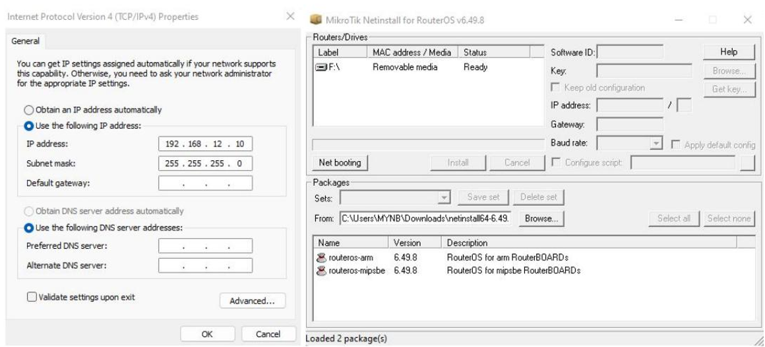
Task: Open Netinstall Help
Action: pyautogui.click(x=729, y=51)
